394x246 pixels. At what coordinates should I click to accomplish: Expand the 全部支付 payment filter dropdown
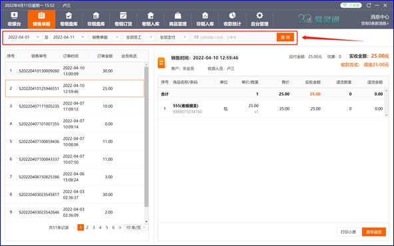click(172, 37)
